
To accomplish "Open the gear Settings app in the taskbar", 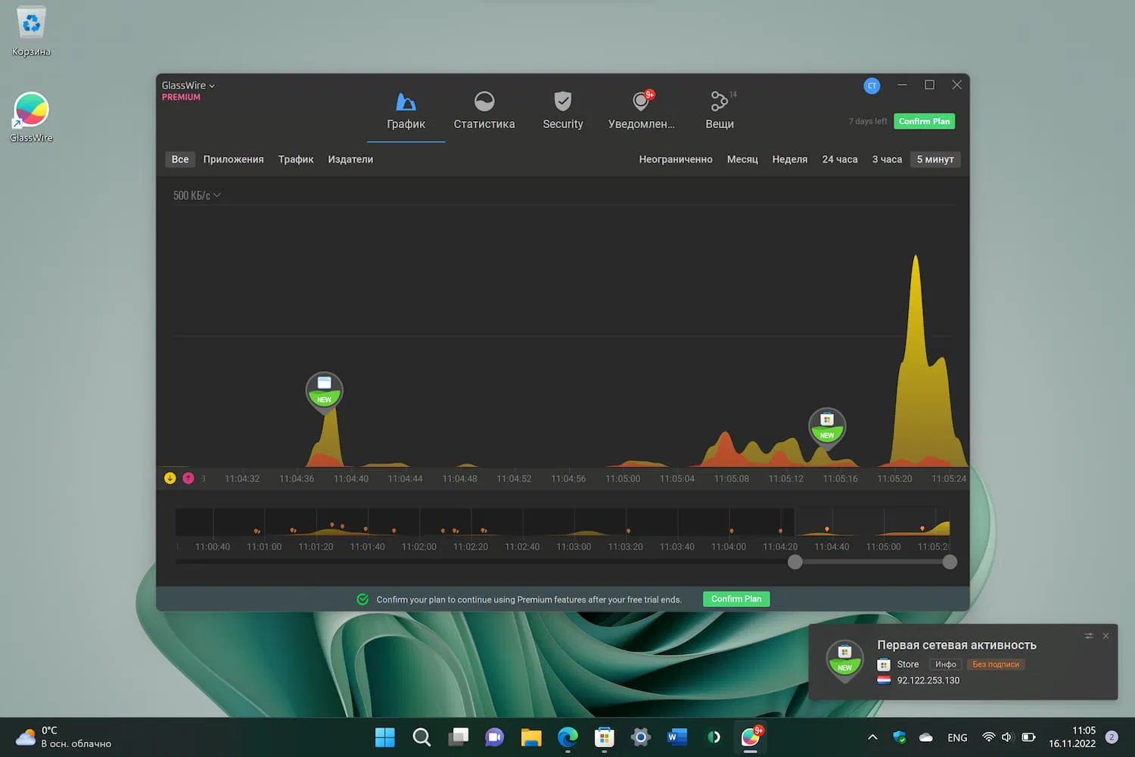I will pos(640,737).
